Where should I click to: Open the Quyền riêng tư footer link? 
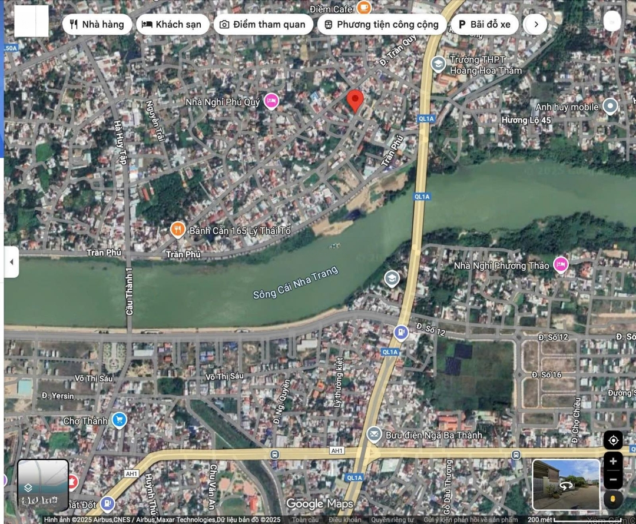click(x=392, y=520)
